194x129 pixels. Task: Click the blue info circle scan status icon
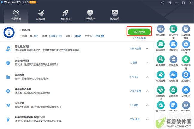[9, 33]
